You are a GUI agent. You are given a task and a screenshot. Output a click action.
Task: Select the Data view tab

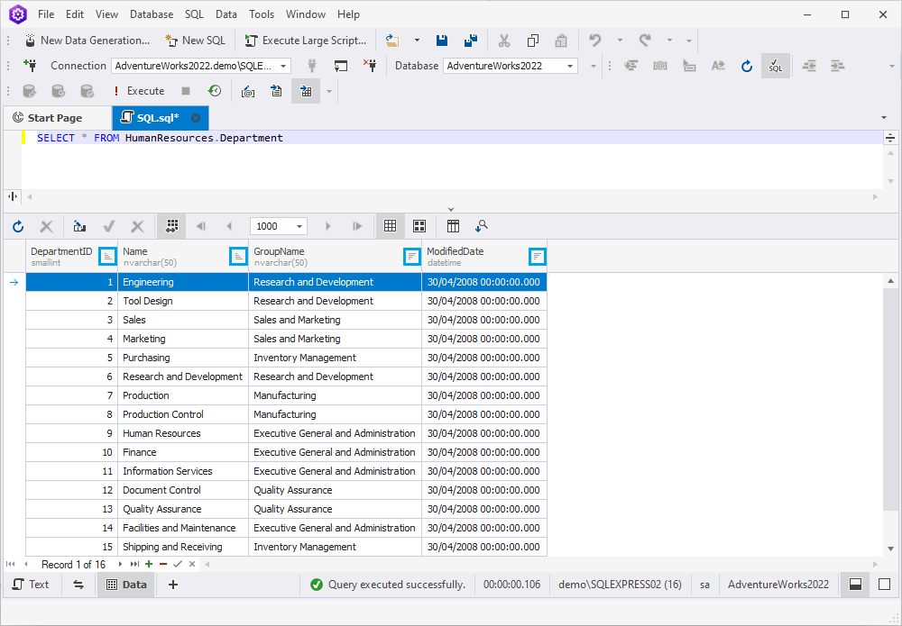tap(126, 584)
